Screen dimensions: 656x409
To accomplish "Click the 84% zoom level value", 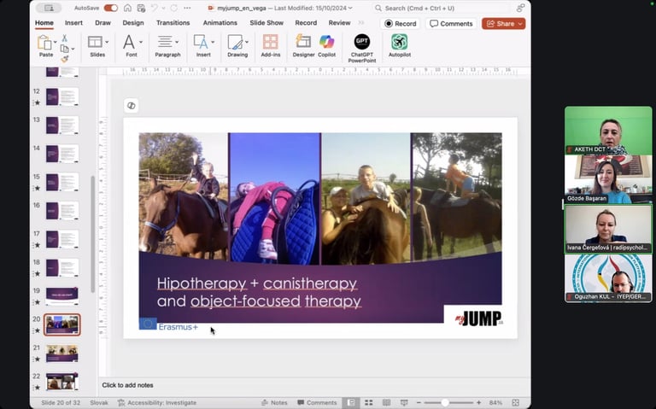I will 495,402.
